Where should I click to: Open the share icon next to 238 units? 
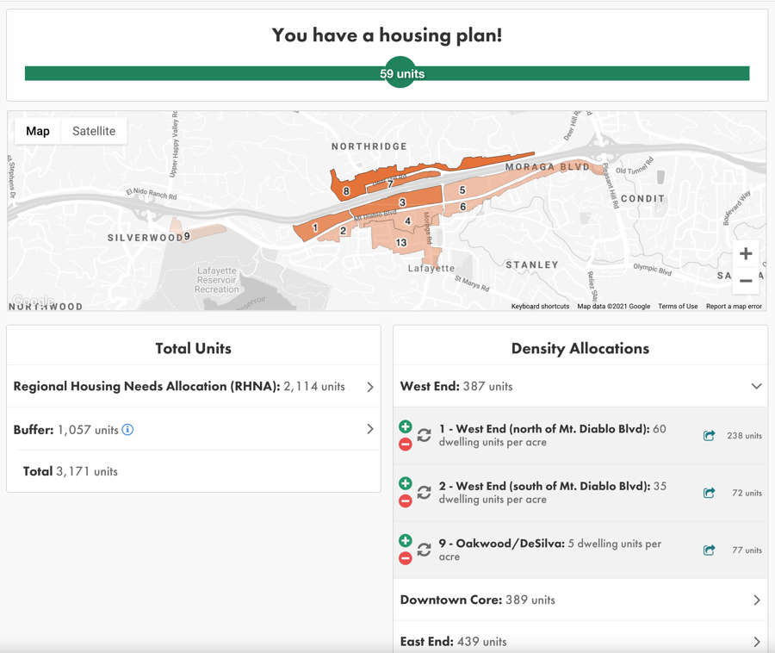click(x=710, y=436)
